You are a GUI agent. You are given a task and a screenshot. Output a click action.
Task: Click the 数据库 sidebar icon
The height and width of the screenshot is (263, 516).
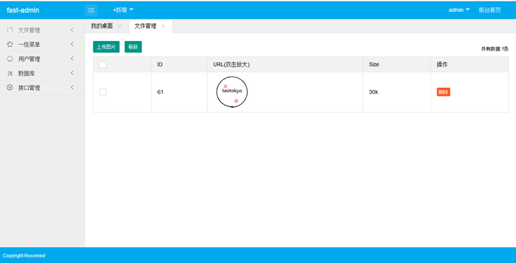[10, 73]
